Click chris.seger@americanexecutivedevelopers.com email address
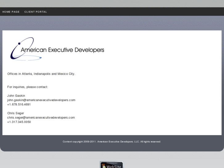The image size is (224, 168). pos(41,117)
